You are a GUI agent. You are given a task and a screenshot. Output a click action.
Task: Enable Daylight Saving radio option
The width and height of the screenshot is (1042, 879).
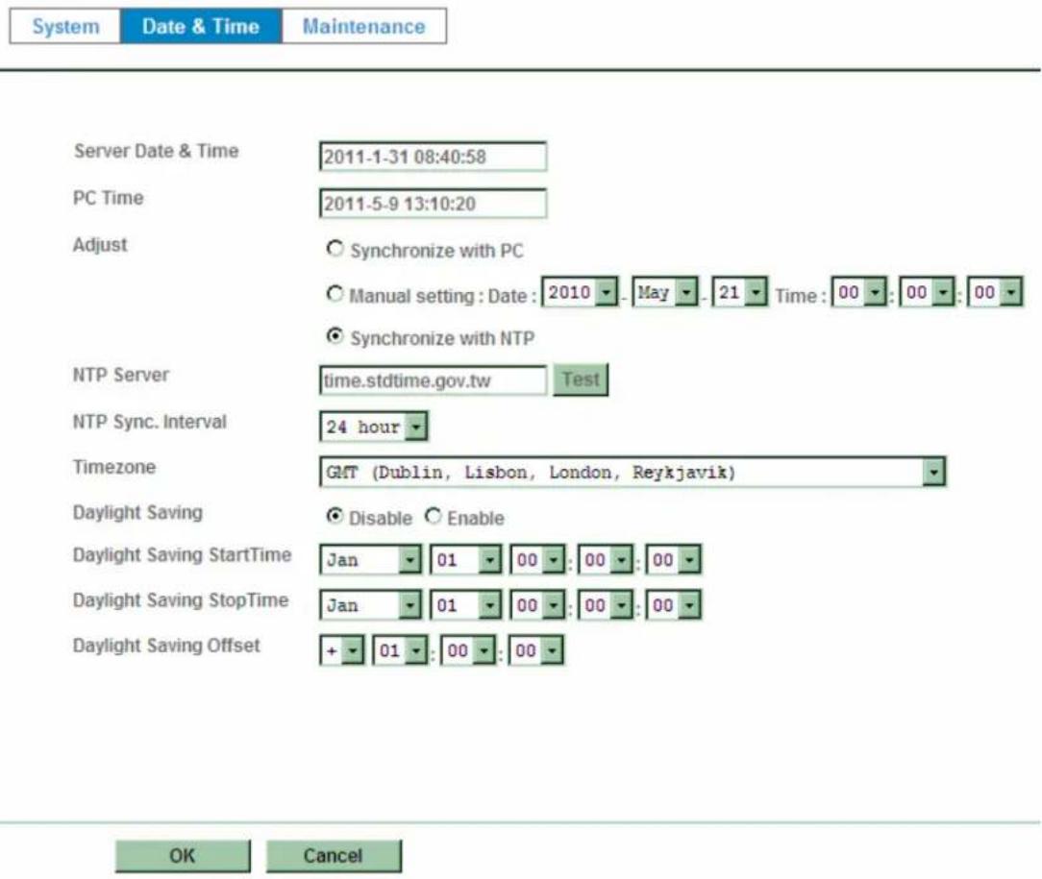[x=434, y=516]
